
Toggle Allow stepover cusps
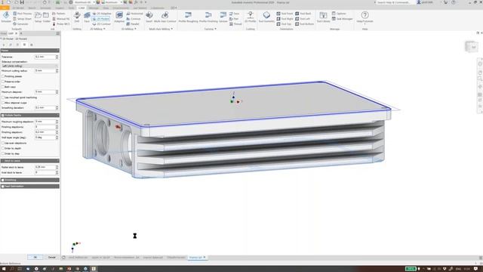pos(3,103)
